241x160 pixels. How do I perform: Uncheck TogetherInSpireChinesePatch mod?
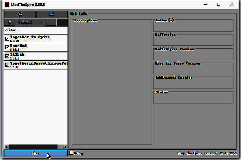7,65
